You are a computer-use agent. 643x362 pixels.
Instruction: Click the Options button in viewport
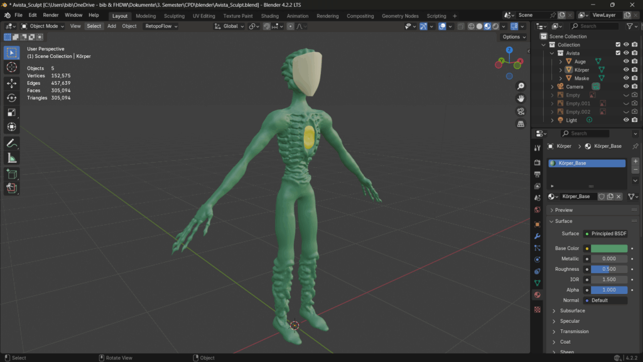(x=513, y=37)
